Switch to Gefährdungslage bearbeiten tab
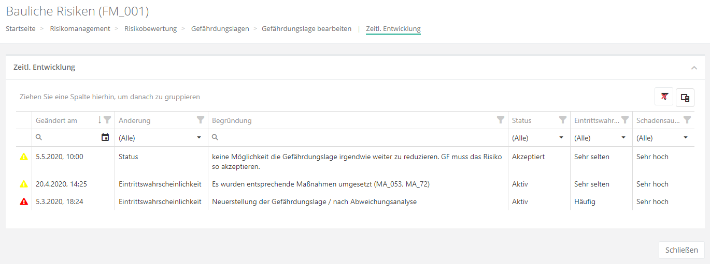The image size is (710, 264). click(x=306, y=29)
